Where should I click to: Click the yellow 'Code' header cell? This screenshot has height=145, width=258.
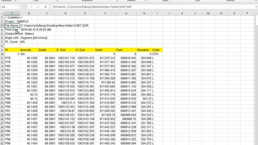pyautogui.click(x=157, y=50)
